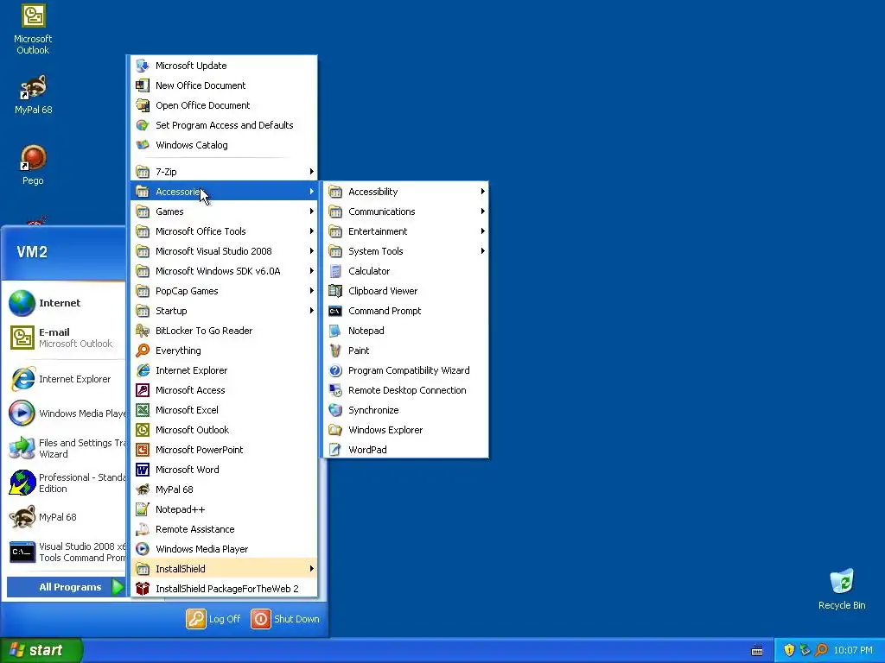This screenshot has width=885, height=663.
Task: Click the on-screen keyboard taskbar icon
Action: coord(757,651)
